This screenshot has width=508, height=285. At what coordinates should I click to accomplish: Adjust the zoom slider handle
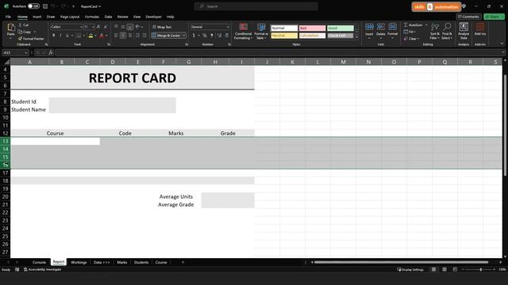click(x=481, y=269)
